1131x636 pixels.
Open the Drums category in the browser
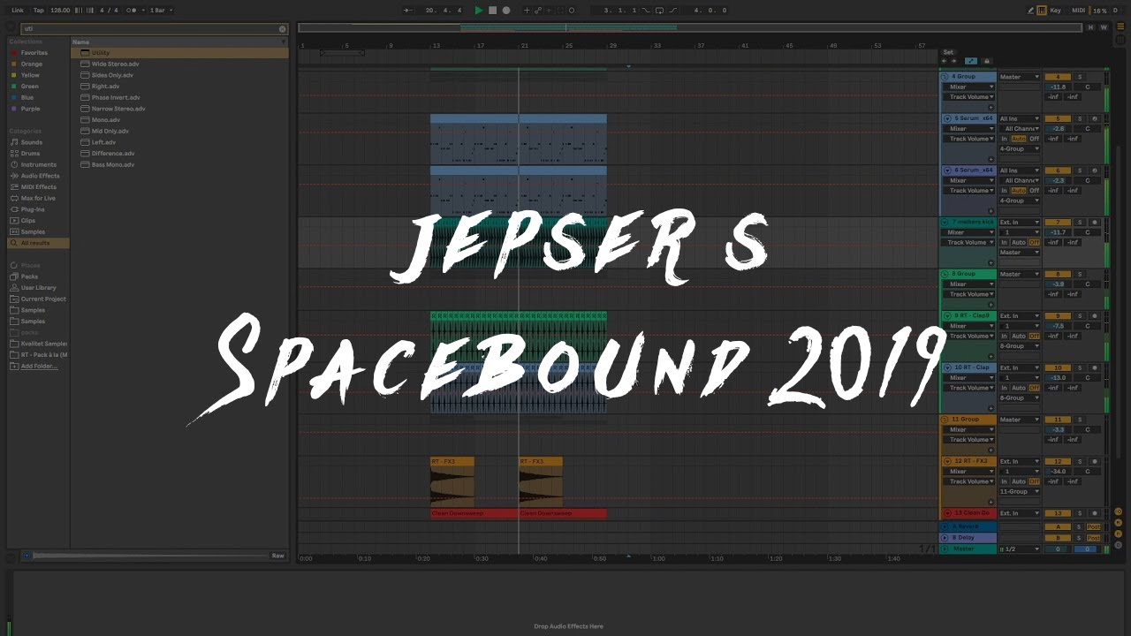(x=31, y=154)
